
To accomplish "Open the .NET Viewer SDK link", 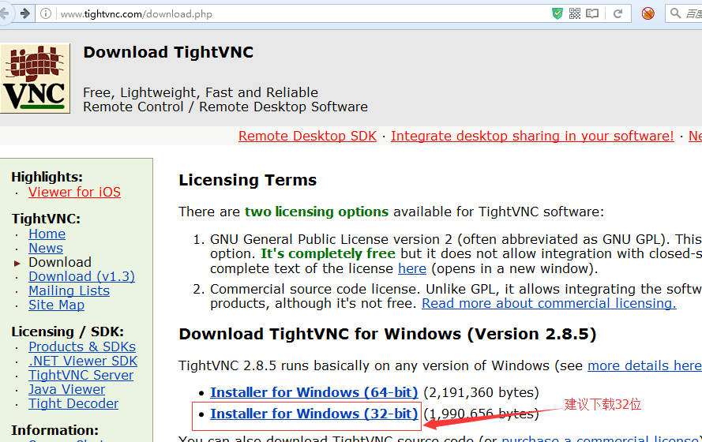I will (x=83, y=361).
